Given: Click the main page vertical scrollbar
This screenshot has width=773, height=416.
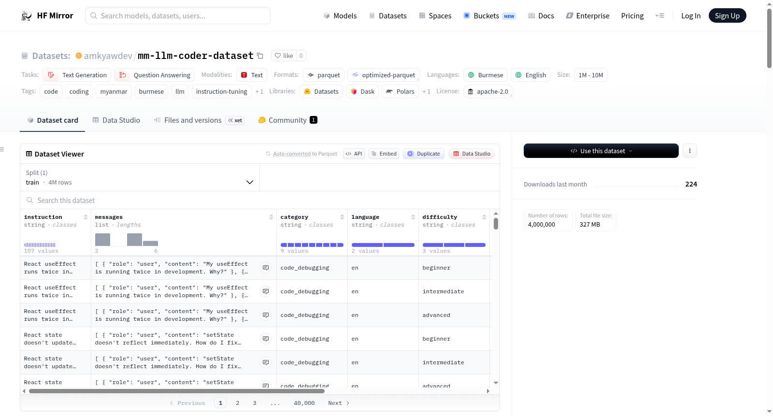Looking at the screenshot, I should pos(769,39).
